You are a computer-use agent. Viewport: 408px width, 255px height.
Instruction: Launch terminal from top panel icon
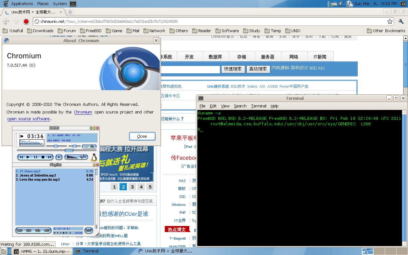[x=73, y=4]
